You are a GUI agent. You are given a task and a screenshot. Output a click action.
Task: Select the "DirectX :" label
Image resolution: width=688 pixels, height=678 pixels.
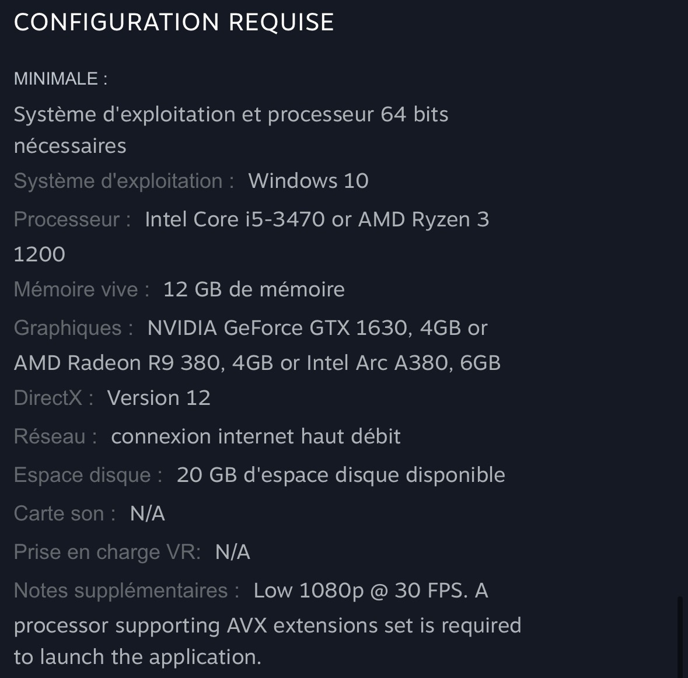(54, 398)
